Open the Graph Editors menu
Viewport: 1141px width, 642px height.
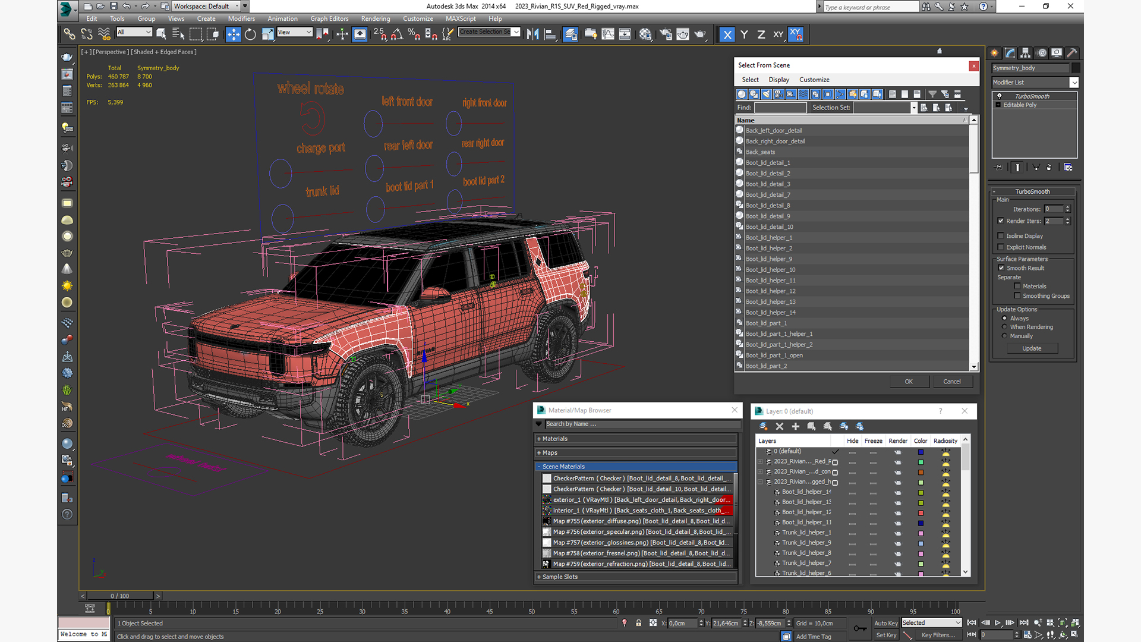click(329, 18)
